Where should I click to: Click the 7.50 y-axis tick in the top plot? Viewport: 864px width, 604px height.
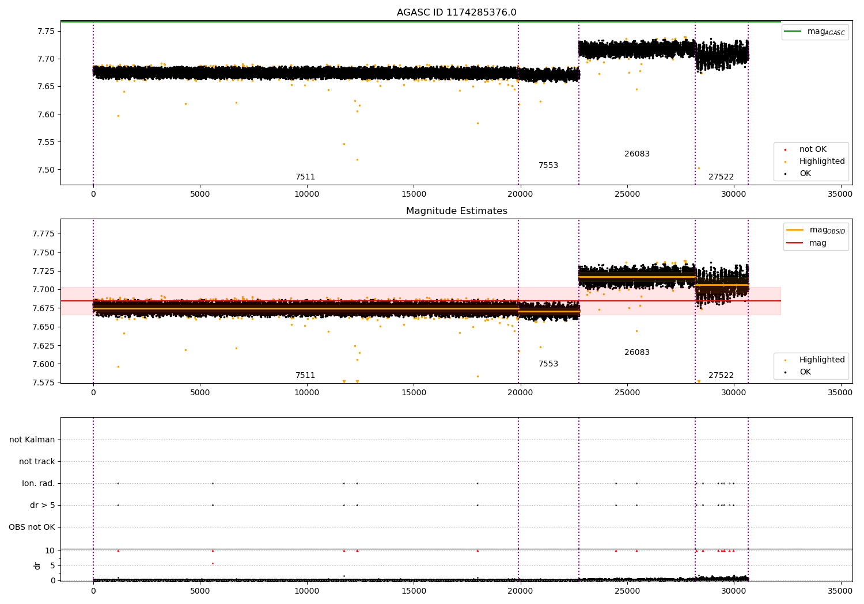click(x=46, y=170)
